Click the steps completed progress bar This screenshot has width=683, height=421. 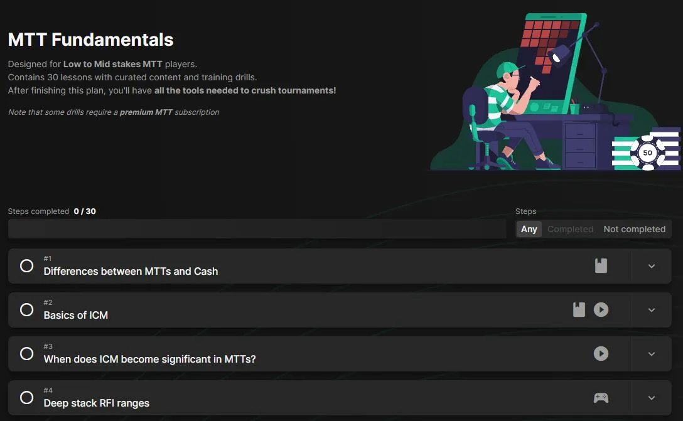(x=257, y=228)
